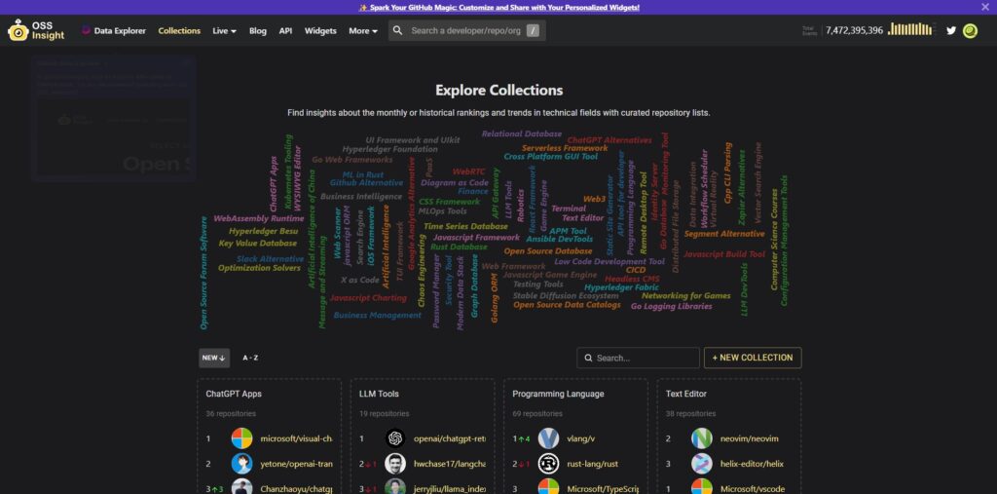Click the Data Explorer purple icon
997x494 pixels.
coord(86,30)
